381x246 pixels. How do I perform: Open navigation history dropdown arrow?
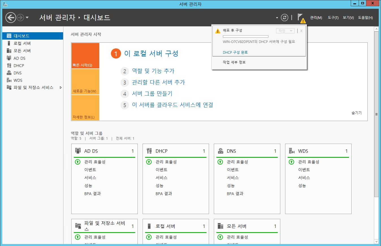tap(27, 18)
